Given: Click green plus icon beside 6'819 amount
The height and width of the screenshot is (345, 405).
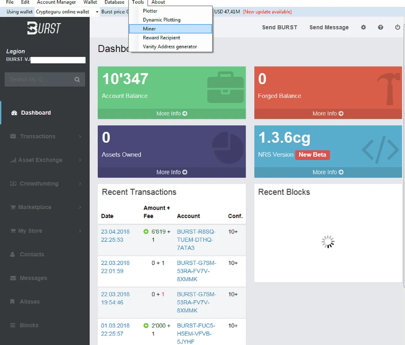Looking at the screenshot, I should tap(146, 231).
